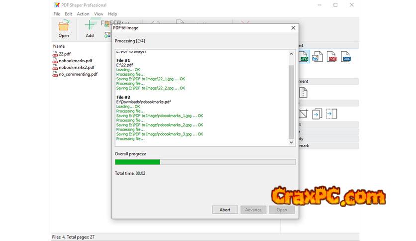416x241 pixels.
Task: Click the log vertical scrollbar thumb
Action: pyautogui.click(x=291, y=102)
